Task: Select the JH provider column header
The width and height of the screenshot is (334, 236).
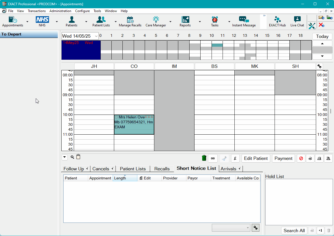Action: tap(94, 66)
